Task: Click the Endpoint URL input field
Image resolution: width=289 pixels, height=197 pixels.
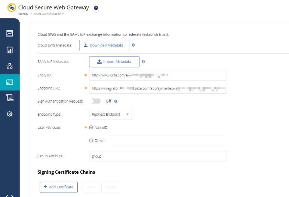Action: point(158,88)
